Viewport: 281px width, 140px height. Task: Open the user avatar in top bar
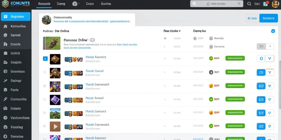pos(275,4)
